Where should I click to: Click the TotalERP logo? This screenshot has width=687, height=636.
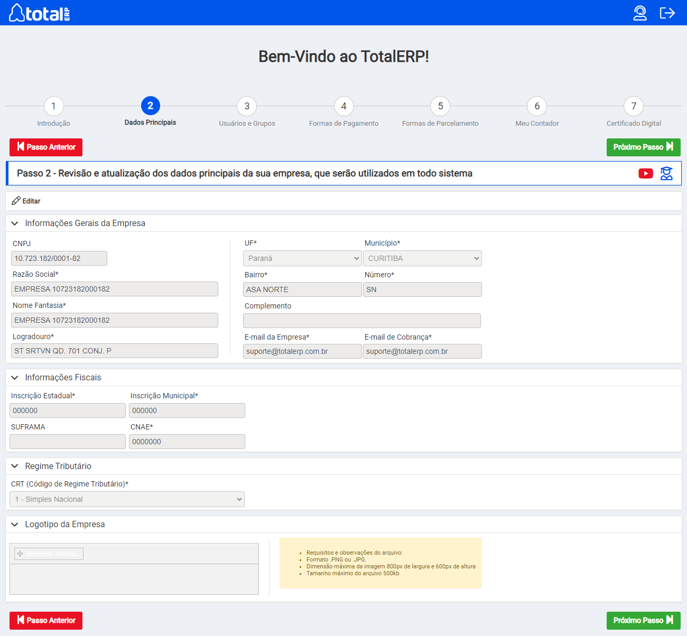coord(40,13)
